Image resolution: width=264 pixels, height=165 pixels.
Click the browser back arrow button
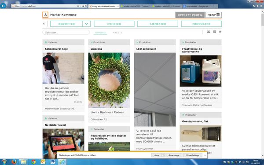[3, 6]
